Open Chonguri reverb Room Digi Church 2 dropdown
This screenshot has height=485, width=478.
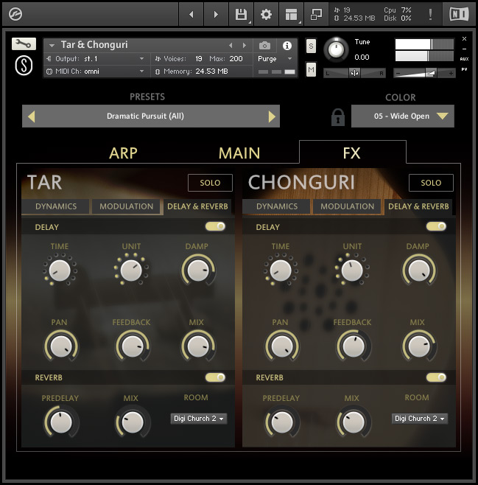click(x=420, y=419)
